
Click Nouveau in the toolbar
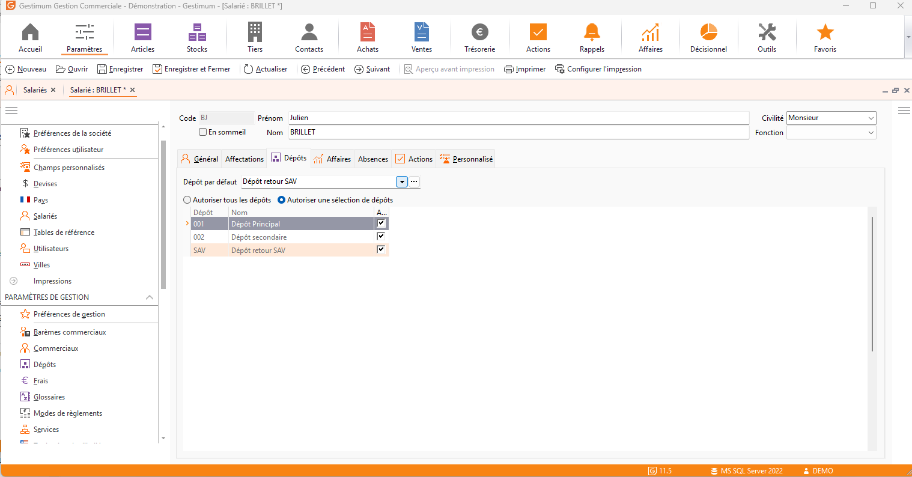click(x=26, y=69)
